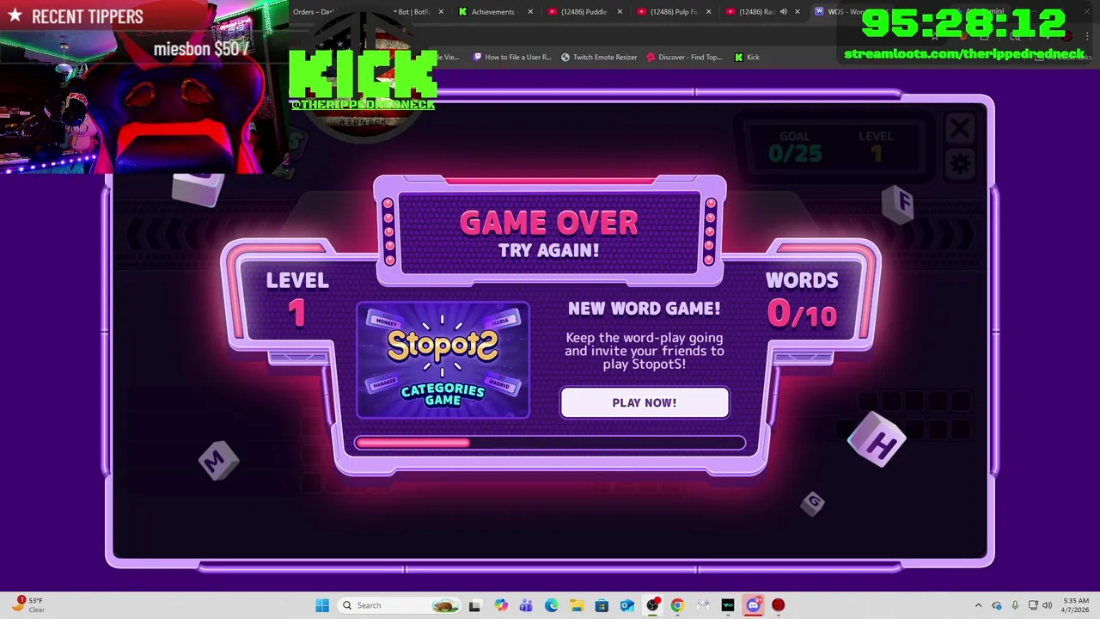1100x619 pixels.
Task: Open File Explorer from the taskbar
Action: click(x=577, y=605)
